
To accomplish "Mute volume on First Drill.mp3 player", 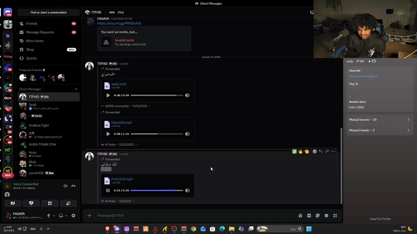I will point(187,190).
